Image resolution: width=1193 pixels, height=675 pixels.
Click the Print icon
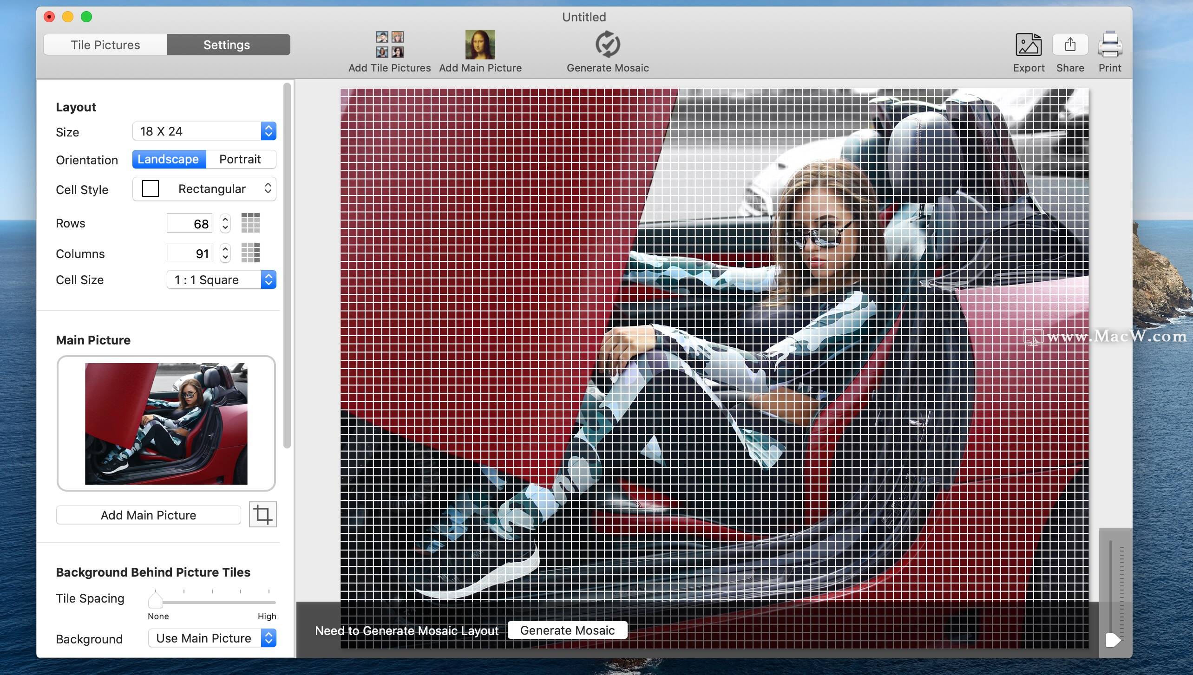pos(1109,45)
